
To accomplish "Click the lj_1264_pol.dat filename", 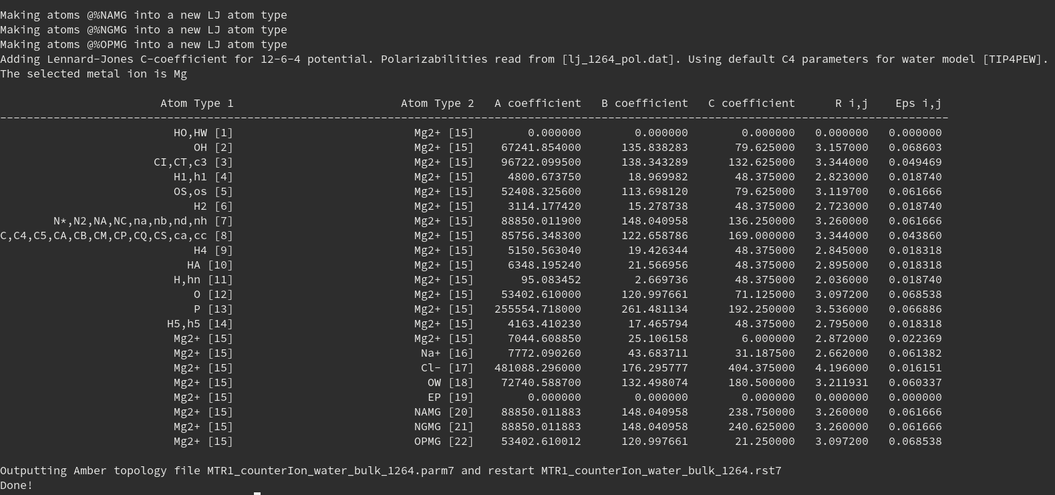I will tap(617, 59).
